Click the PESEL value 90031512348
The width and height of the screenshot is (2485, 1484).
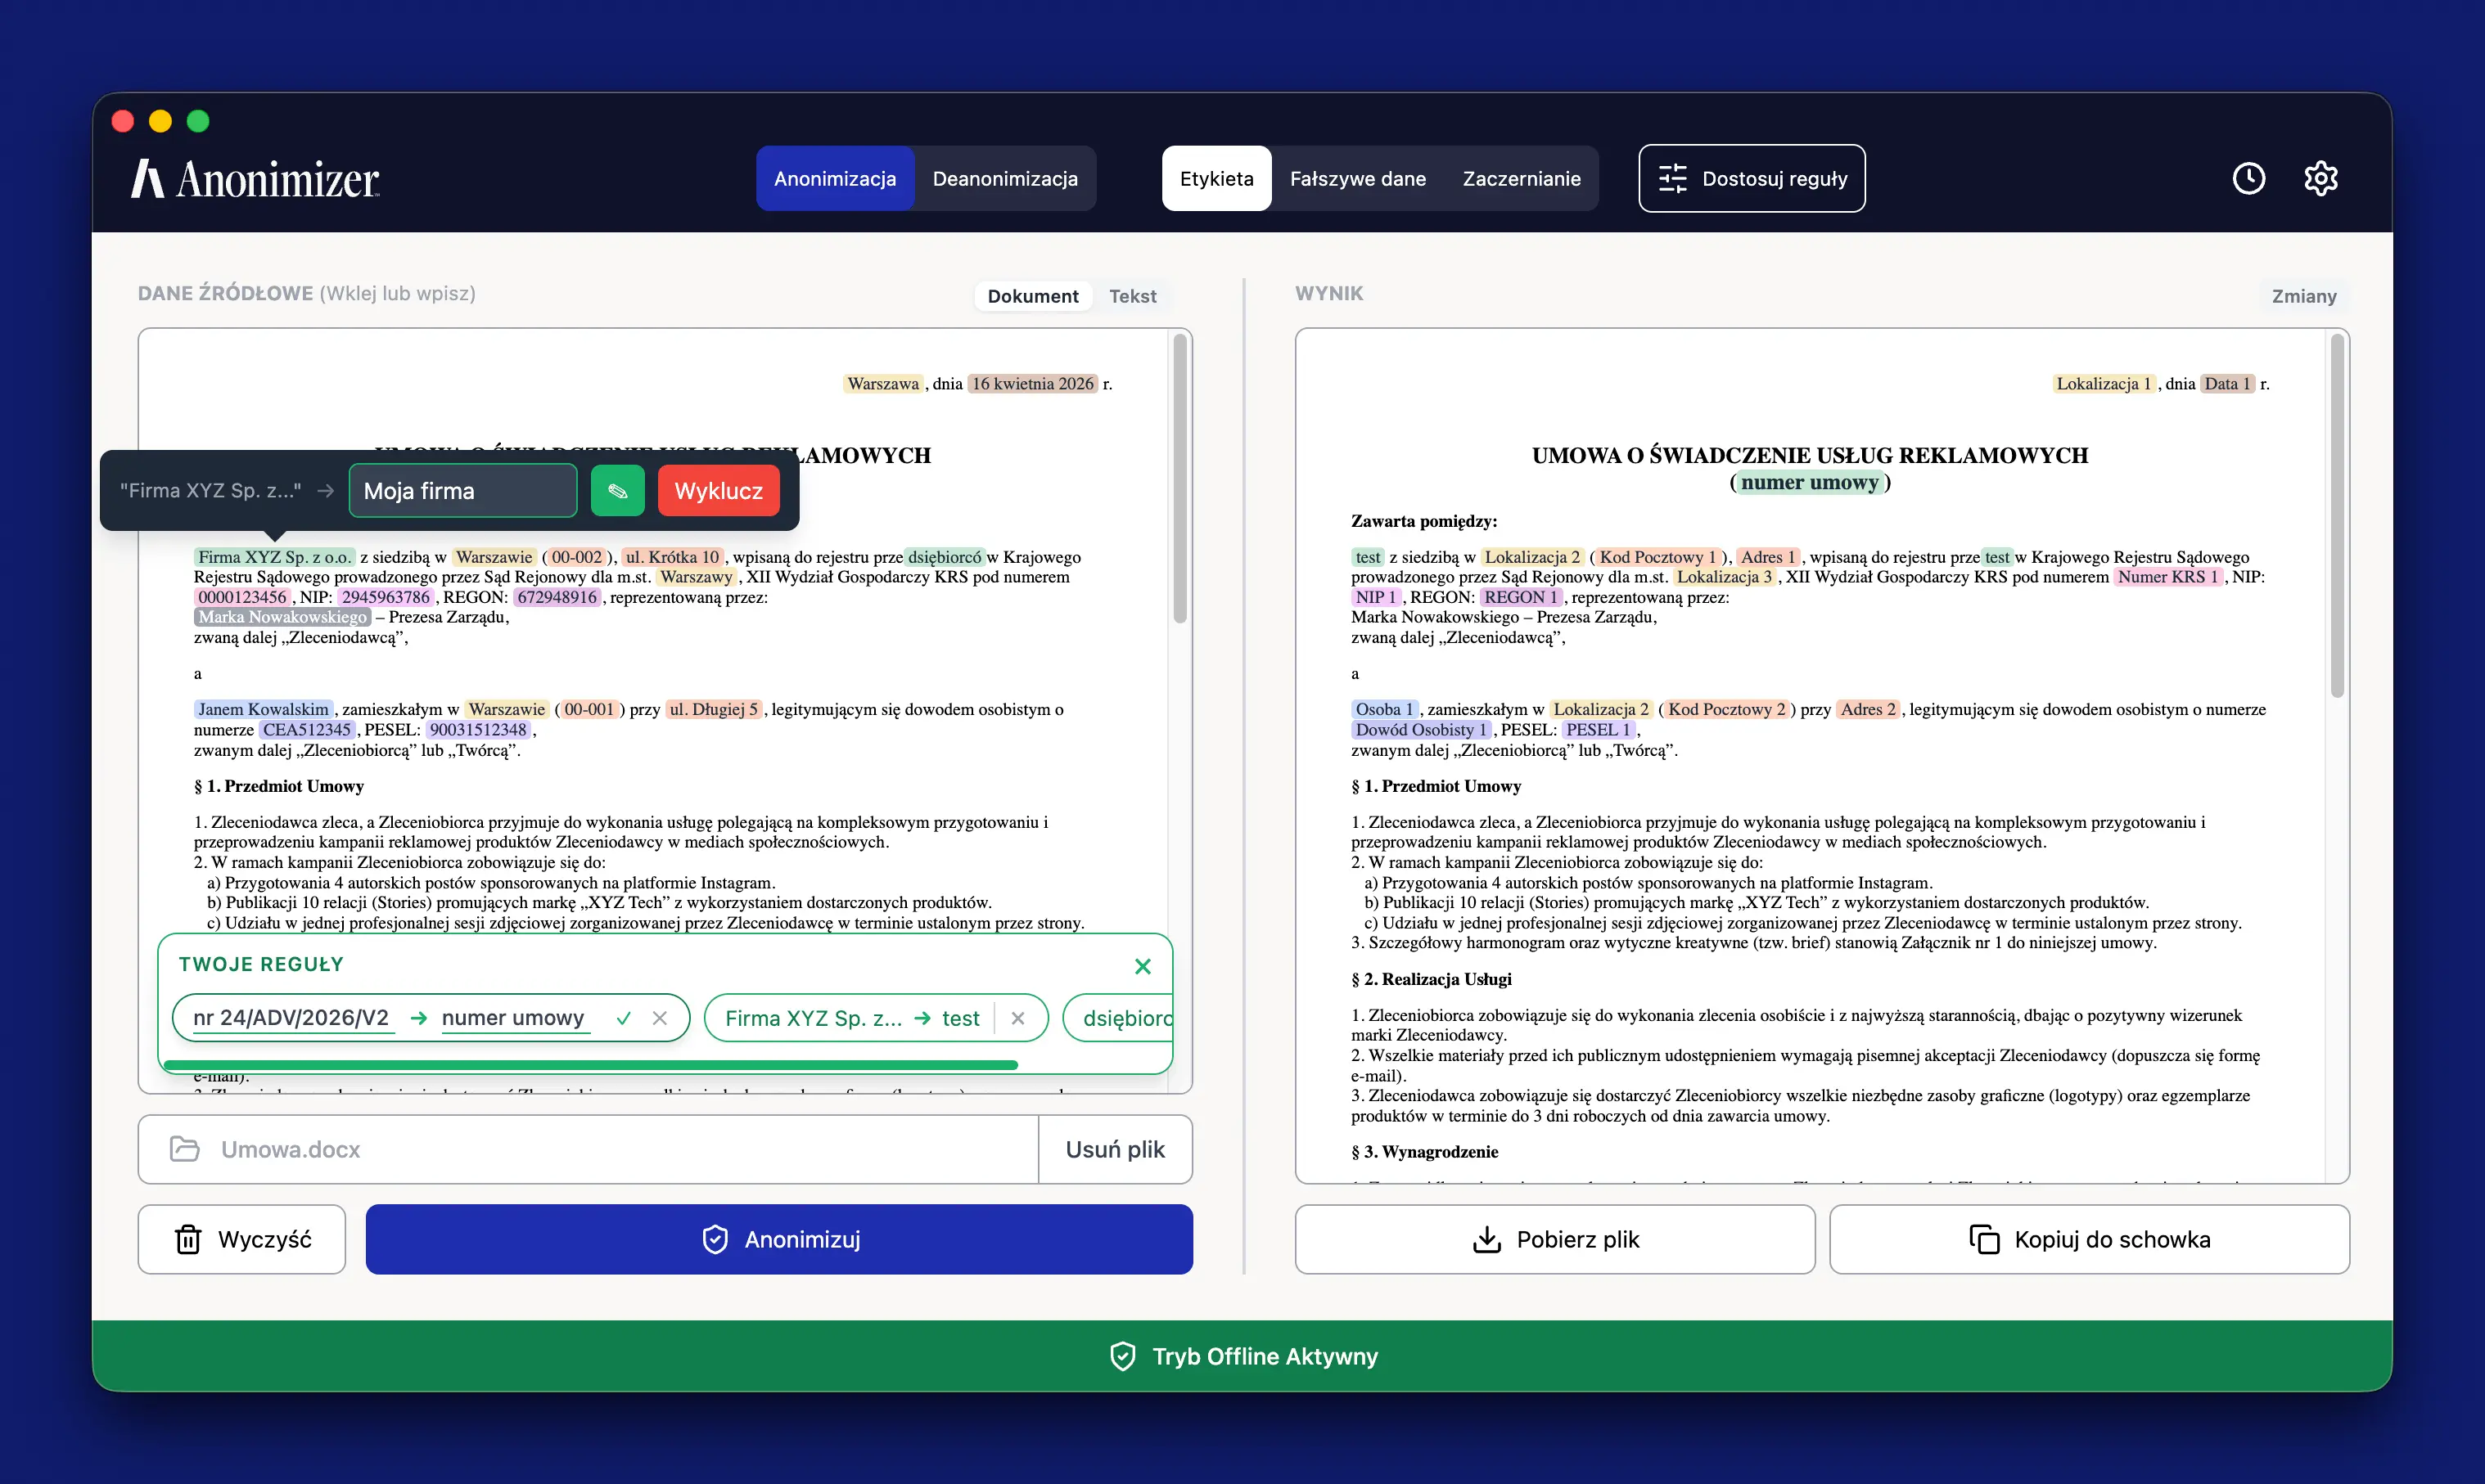477,730
